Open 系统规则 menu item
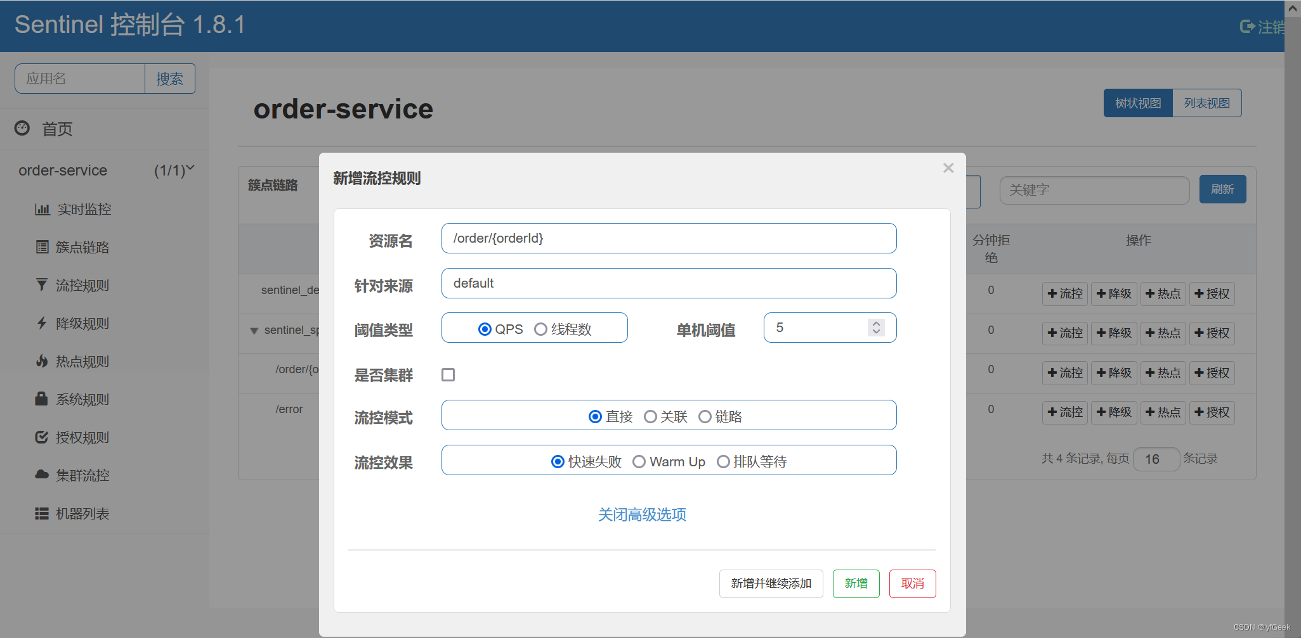This screenshot has height=638, width=1301. tap(82, 399)
